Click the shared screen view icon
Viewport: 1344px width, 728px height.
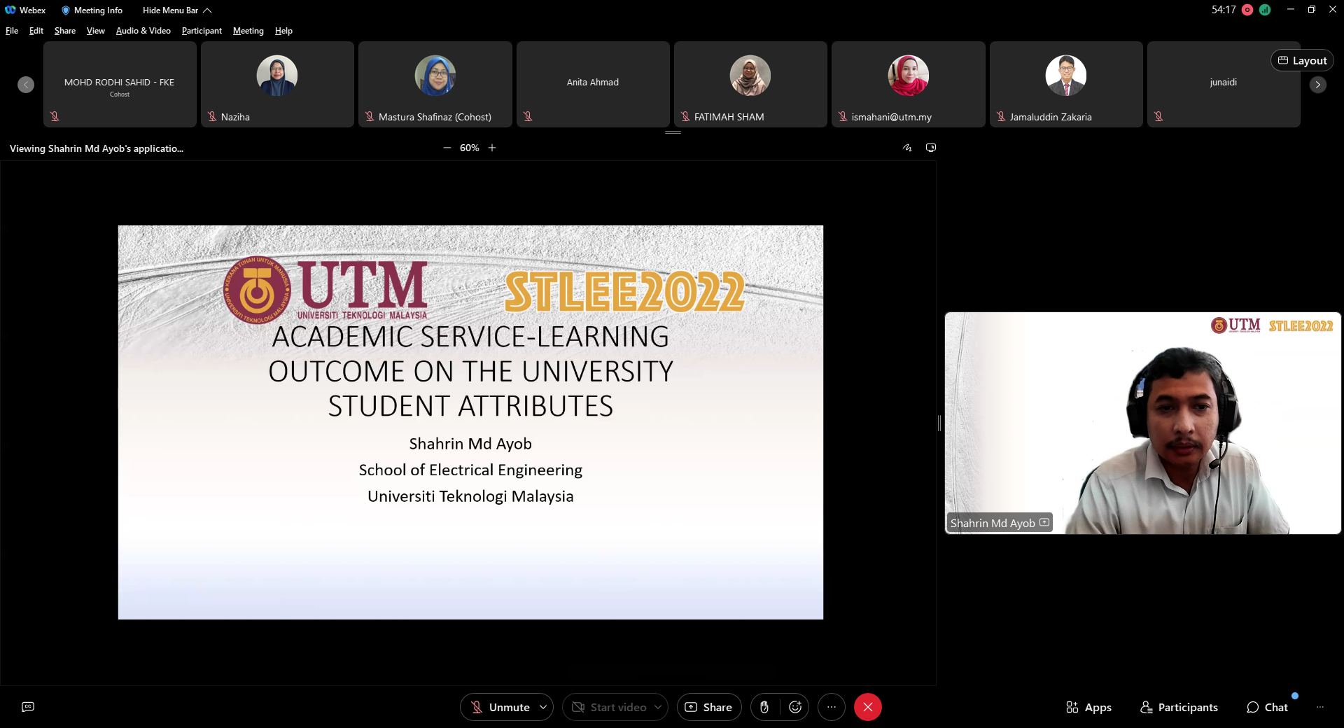tap(931, 148)
